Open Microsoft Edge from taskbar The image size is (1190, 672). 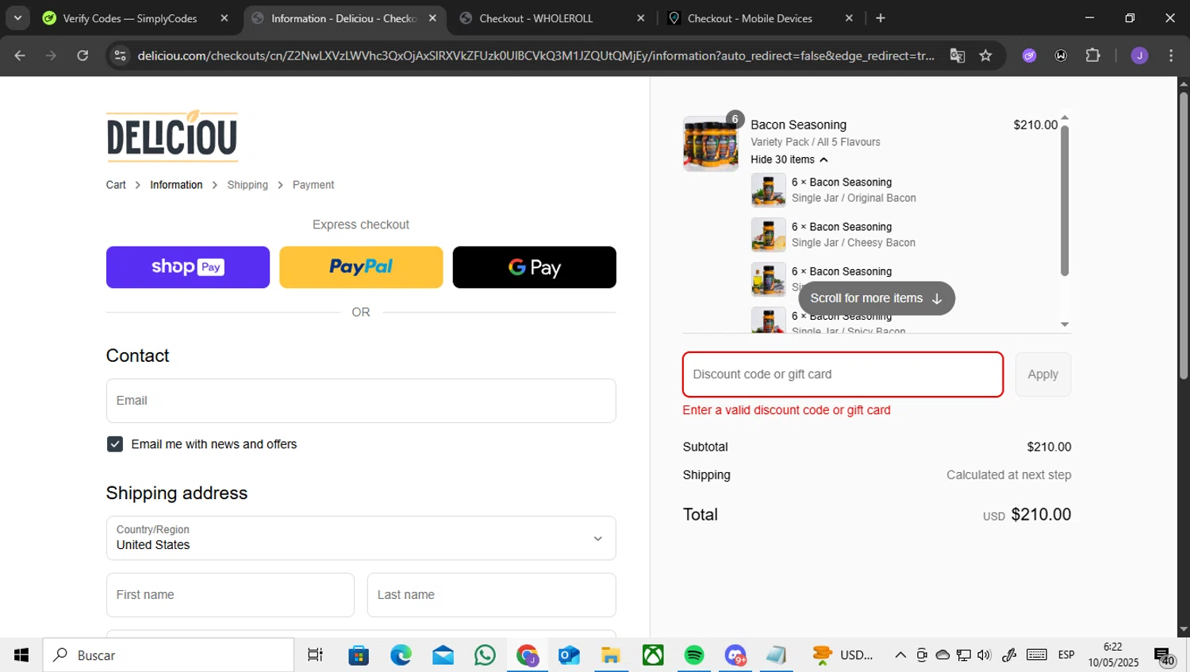401,655
